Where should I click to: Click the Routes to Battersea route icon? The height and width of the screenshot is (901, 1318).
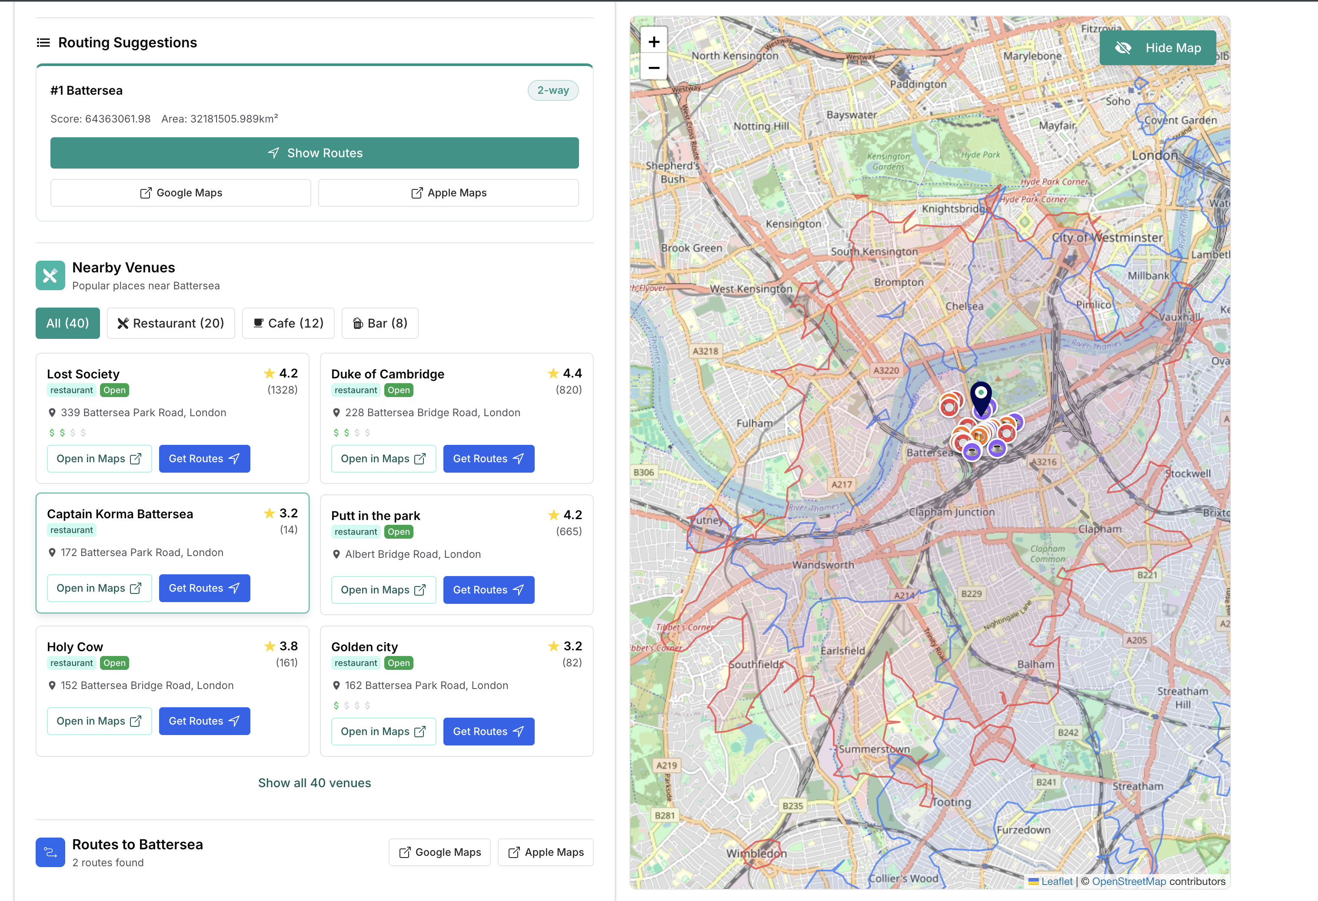click(x=50, y=852)
